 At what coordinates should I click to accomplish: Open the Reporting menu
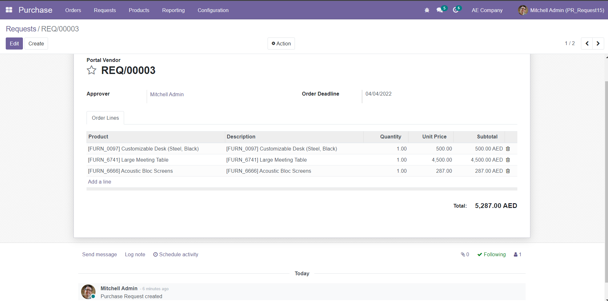click(173, 10)
